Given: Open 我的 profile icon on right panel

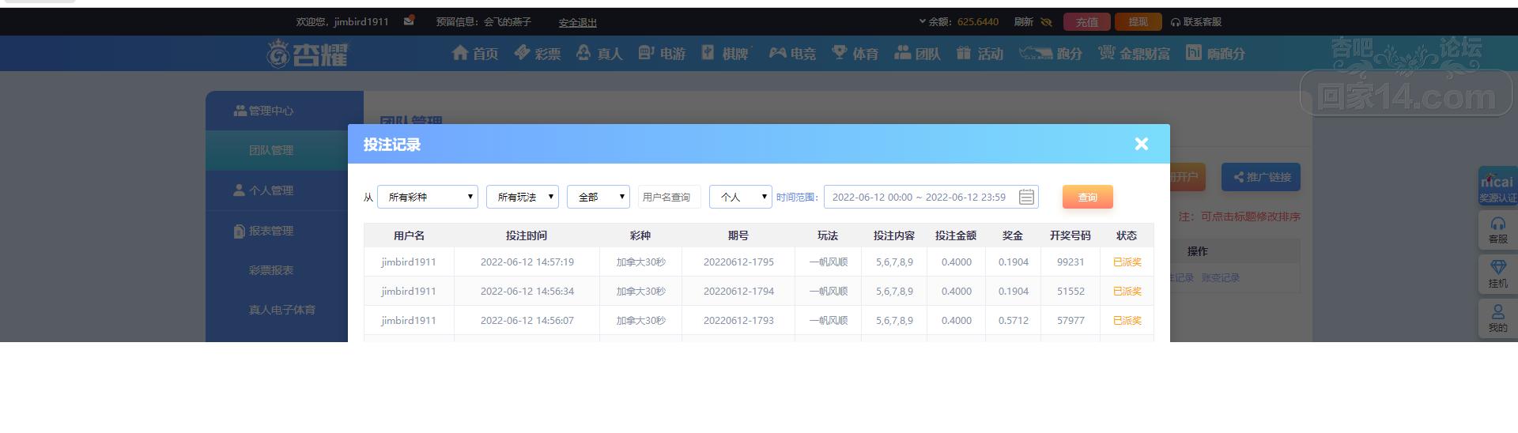Looking at the screenshot, I should (x=1497, y=318).
